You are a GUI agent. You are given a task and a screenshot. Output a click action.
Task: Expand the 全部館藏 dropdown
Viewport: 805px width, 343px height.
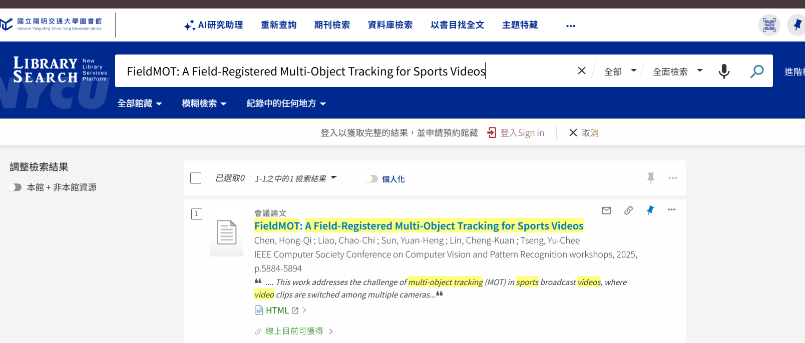(140, 103)
